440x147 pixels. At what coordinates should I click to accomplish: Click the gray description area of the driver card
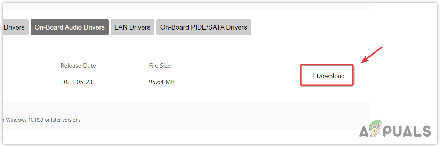(209, 115)
